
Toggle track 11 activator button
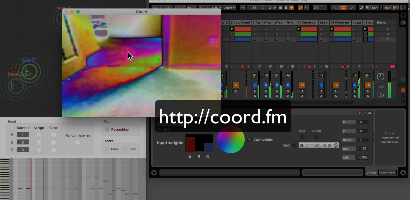pyautogui.click(x=302, y=85)
